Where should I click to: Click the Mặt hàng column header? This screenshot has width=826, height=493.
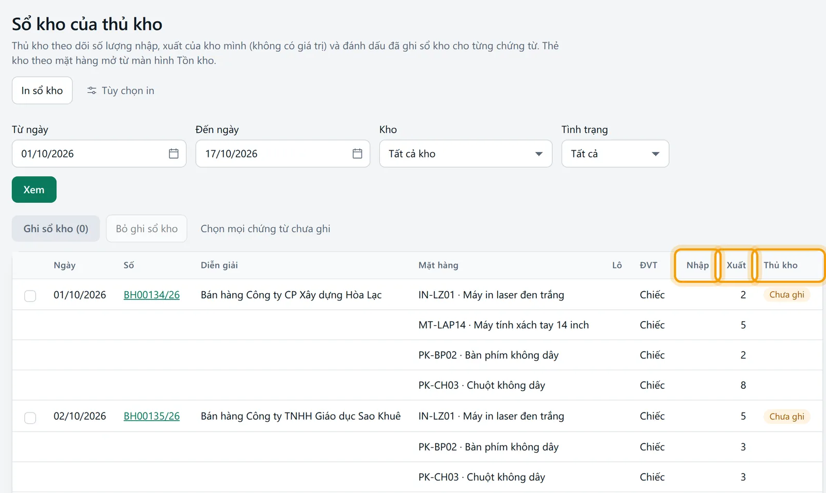pyautogui.click(x=438, y=265)
